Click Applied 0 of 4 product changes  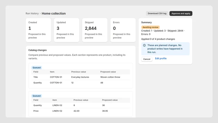pyautogui.click(x=158, y=39)
